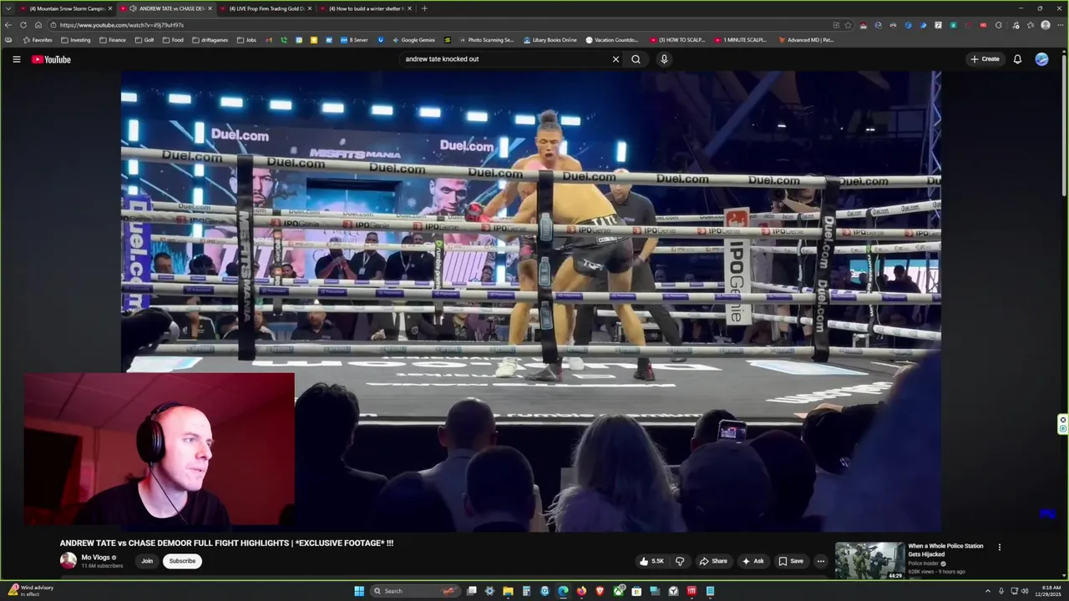This screenshot has height=601, width=1069.
Task: Click the Windows taskbar Search box
Action: tap(416, 591)
